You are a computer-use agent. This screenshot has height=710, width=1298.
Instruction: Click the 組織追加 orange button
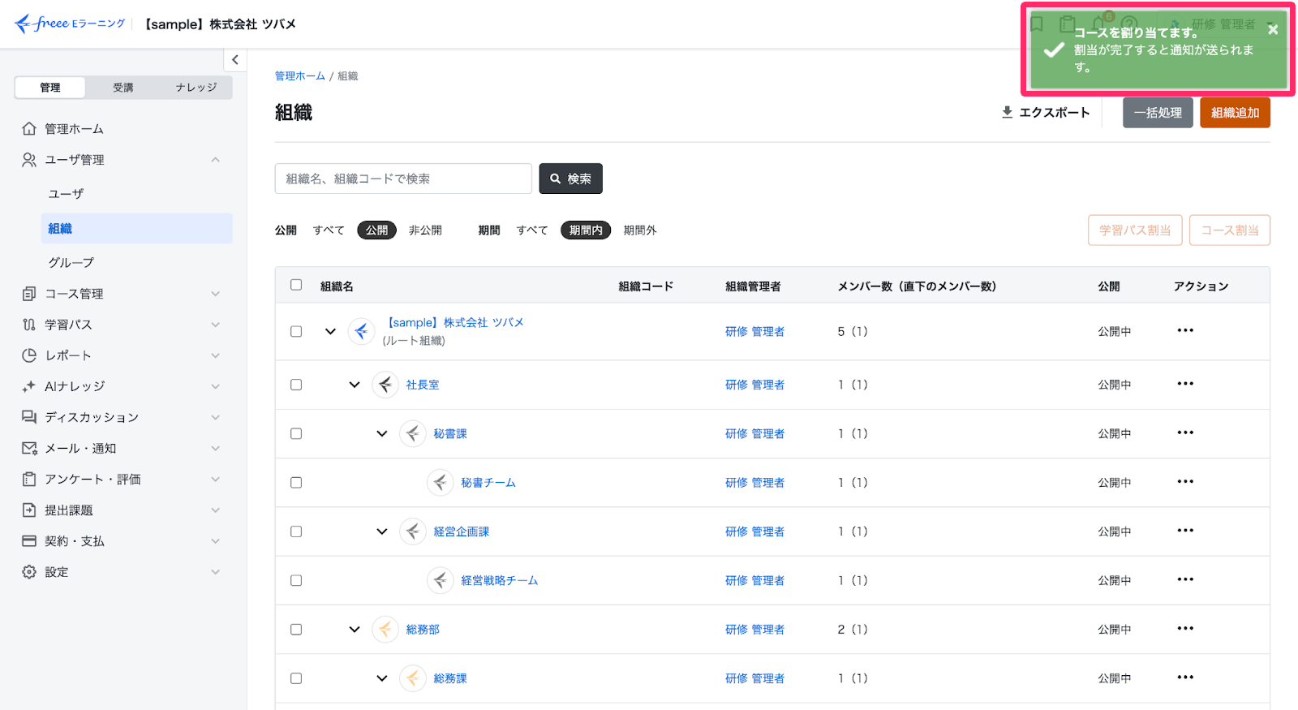[x=1235, y=113]
